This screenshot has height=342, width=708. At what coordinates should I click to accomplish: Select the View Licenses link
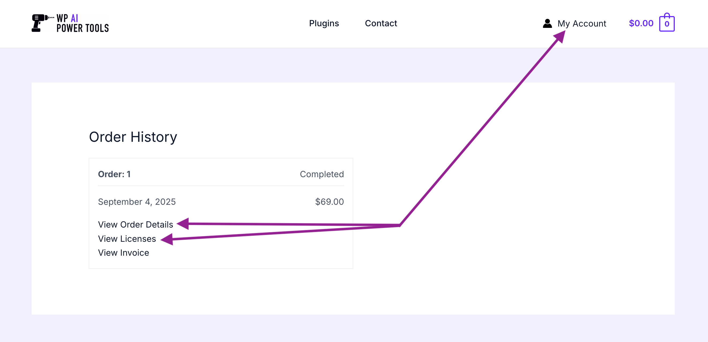coord(127,239)
